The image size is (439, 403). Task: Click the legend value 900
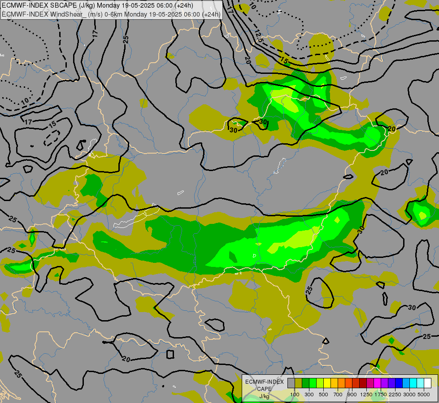(352, 394)
